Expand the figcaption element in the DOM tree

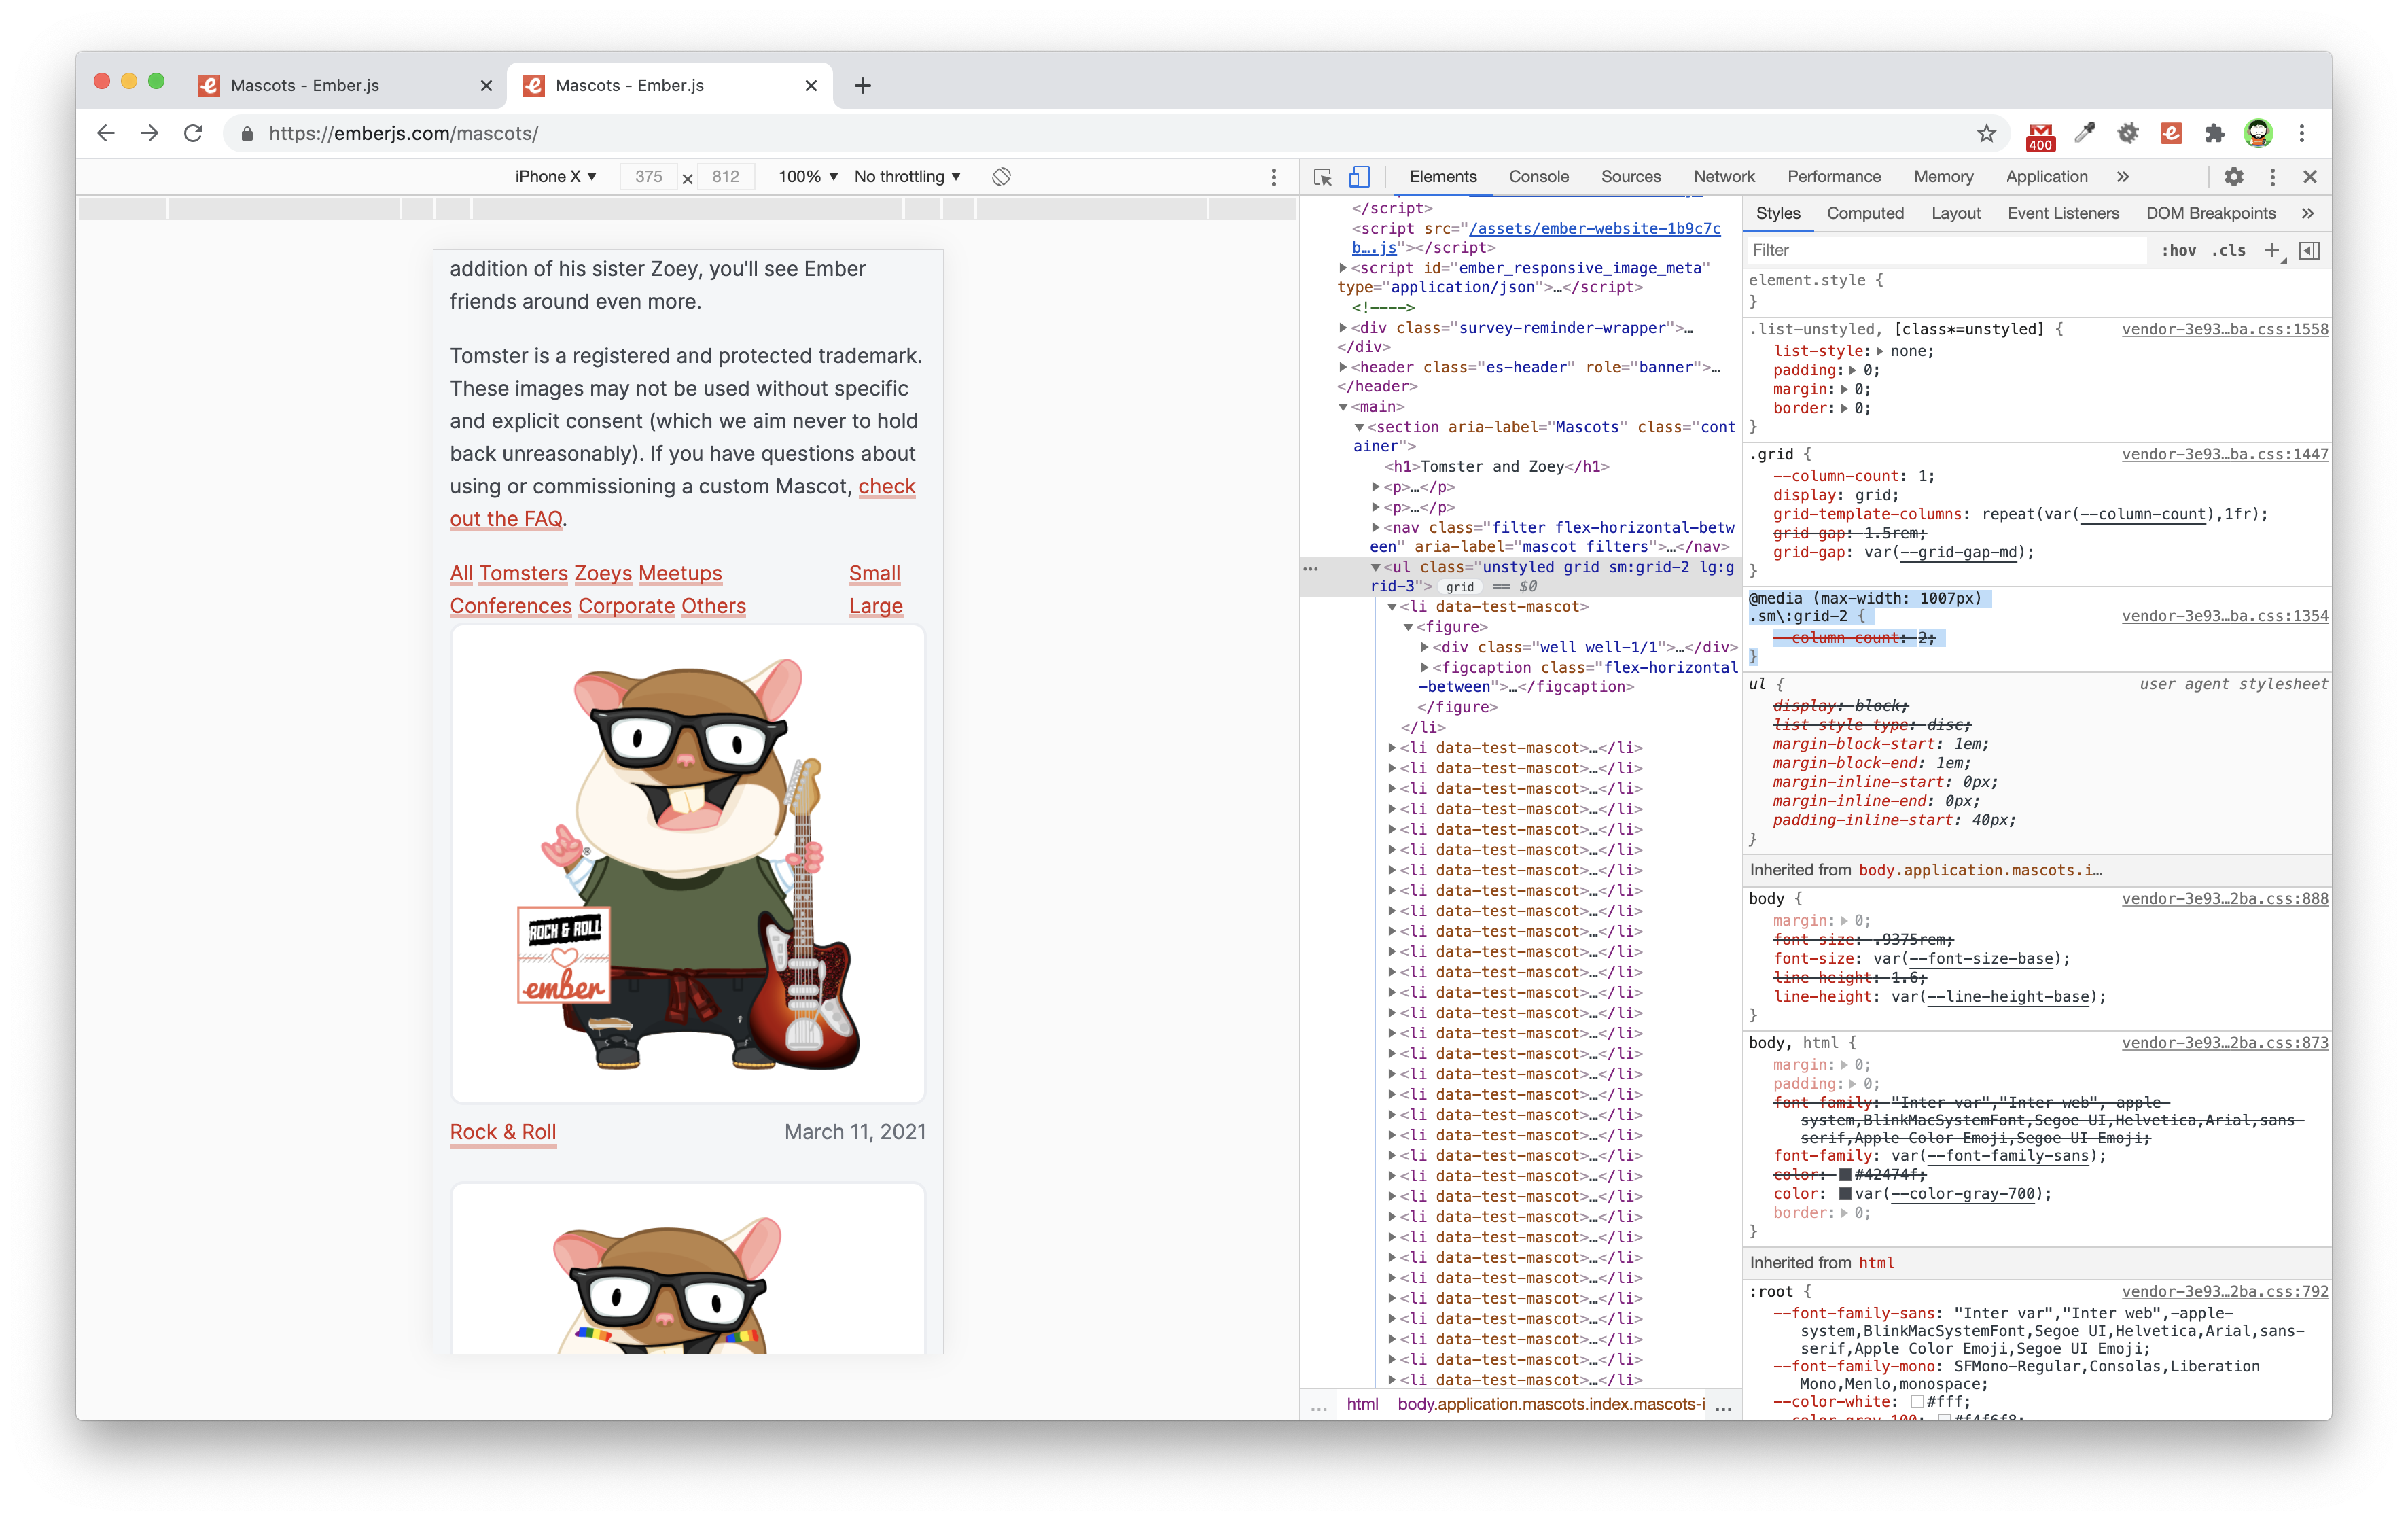click(1425, 667)
